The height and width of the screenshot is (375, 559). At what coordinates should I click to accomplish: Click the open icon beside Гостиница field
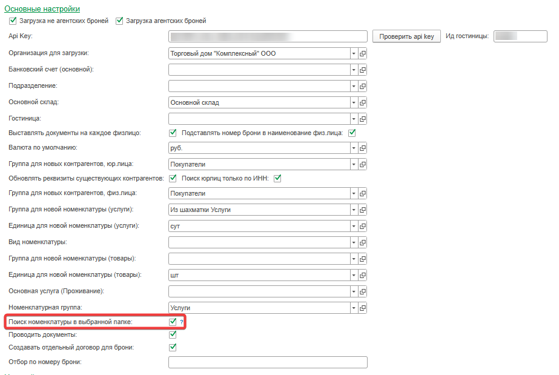click(x=363, y=119)
